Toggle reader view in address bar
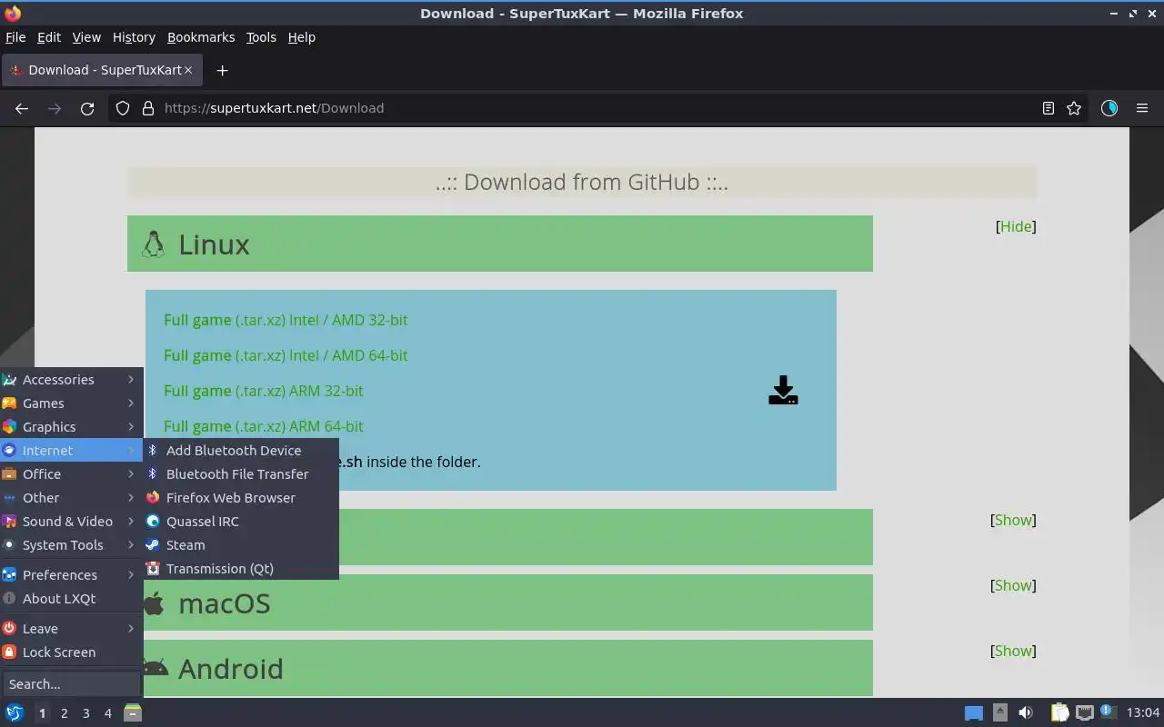The height and width of the screenshot is (727, 1164). [x=1049, y=108]
